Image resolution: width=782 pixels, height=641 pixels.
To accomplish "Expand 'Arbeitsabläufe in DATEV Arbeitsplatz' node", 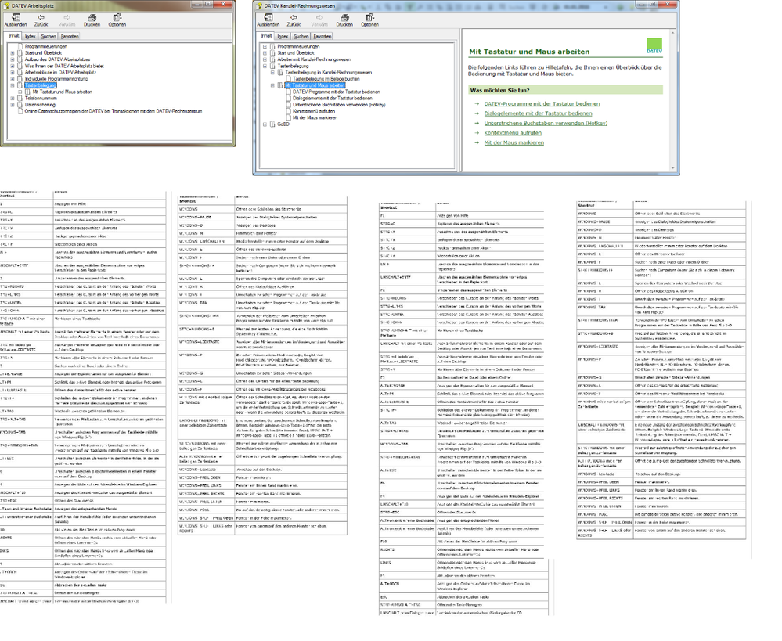I will tap(13, 72).
